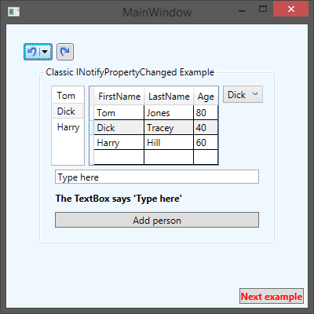Click the Undo arrow icon
Screen dimensions: 314x314
[32, 52]
